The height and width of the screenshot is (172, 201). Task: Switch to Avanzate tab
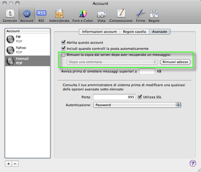tap(159, 32)
